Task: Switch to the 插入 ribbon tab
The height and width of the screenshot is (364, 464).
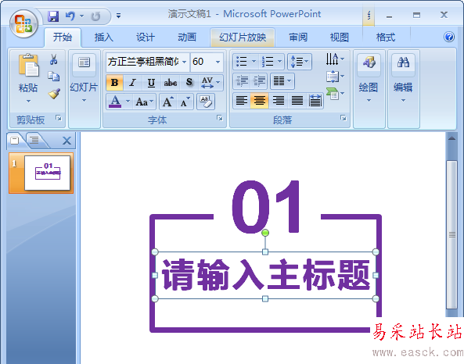Action: (x=104, y=37)
